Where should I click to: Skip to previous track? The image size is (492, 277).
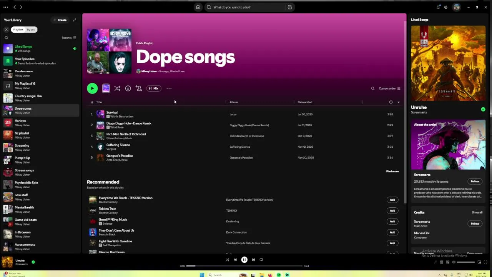coord(235,260)
